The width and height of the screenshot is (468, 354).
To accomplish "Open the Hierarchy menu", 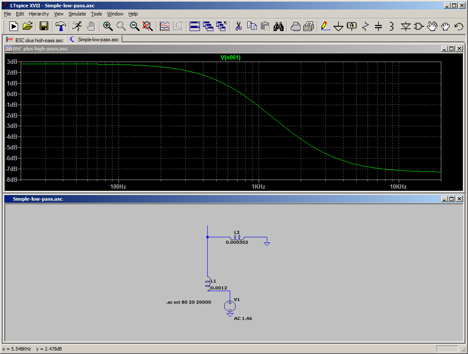I will [x=39, y=14].
